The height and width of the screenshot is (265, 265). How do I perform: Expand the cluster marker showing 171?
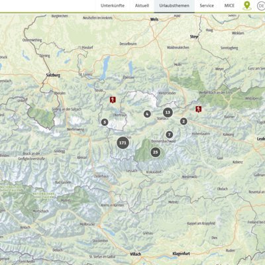click(123, 143)
